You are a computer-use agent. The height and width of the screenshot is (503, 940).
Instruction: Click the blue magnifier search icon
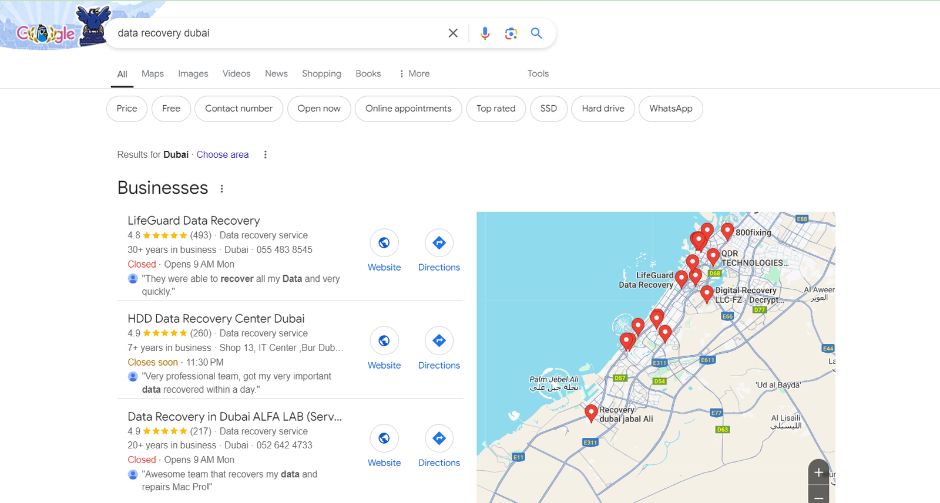536,33
